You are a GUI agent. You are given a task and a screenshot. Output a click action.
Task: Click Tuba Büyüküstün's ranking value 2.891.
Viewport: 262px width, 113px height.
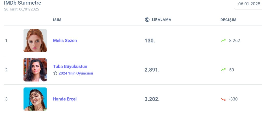coord(152,70)
